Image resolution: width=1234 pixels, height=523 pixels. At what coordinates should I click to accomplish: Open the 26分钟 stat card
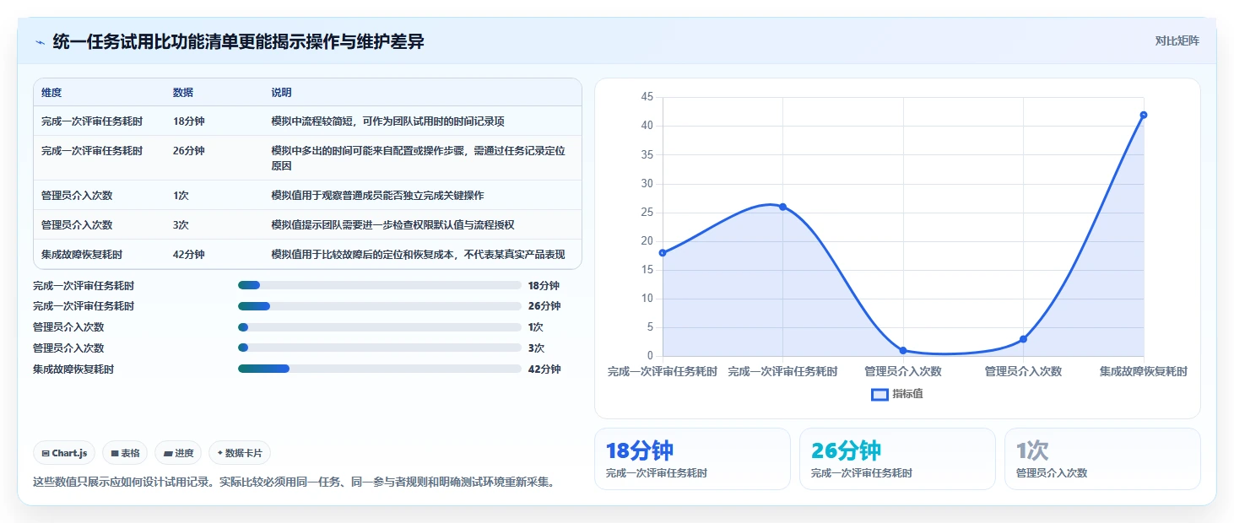pos(897,459)
